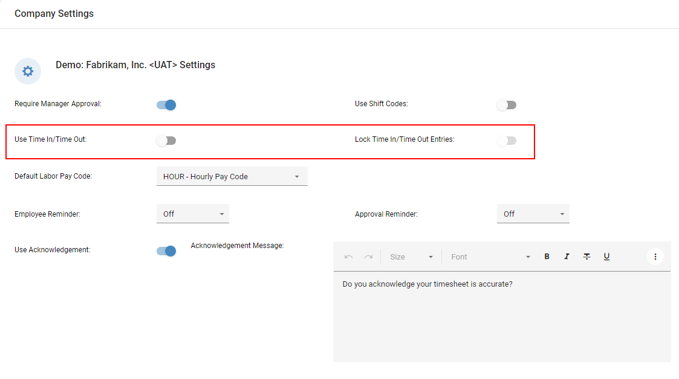Toggle Lock Time In/Time Out Entries switch
The height and width of the screenshot is (379, 679).
(x=507, y=141)
